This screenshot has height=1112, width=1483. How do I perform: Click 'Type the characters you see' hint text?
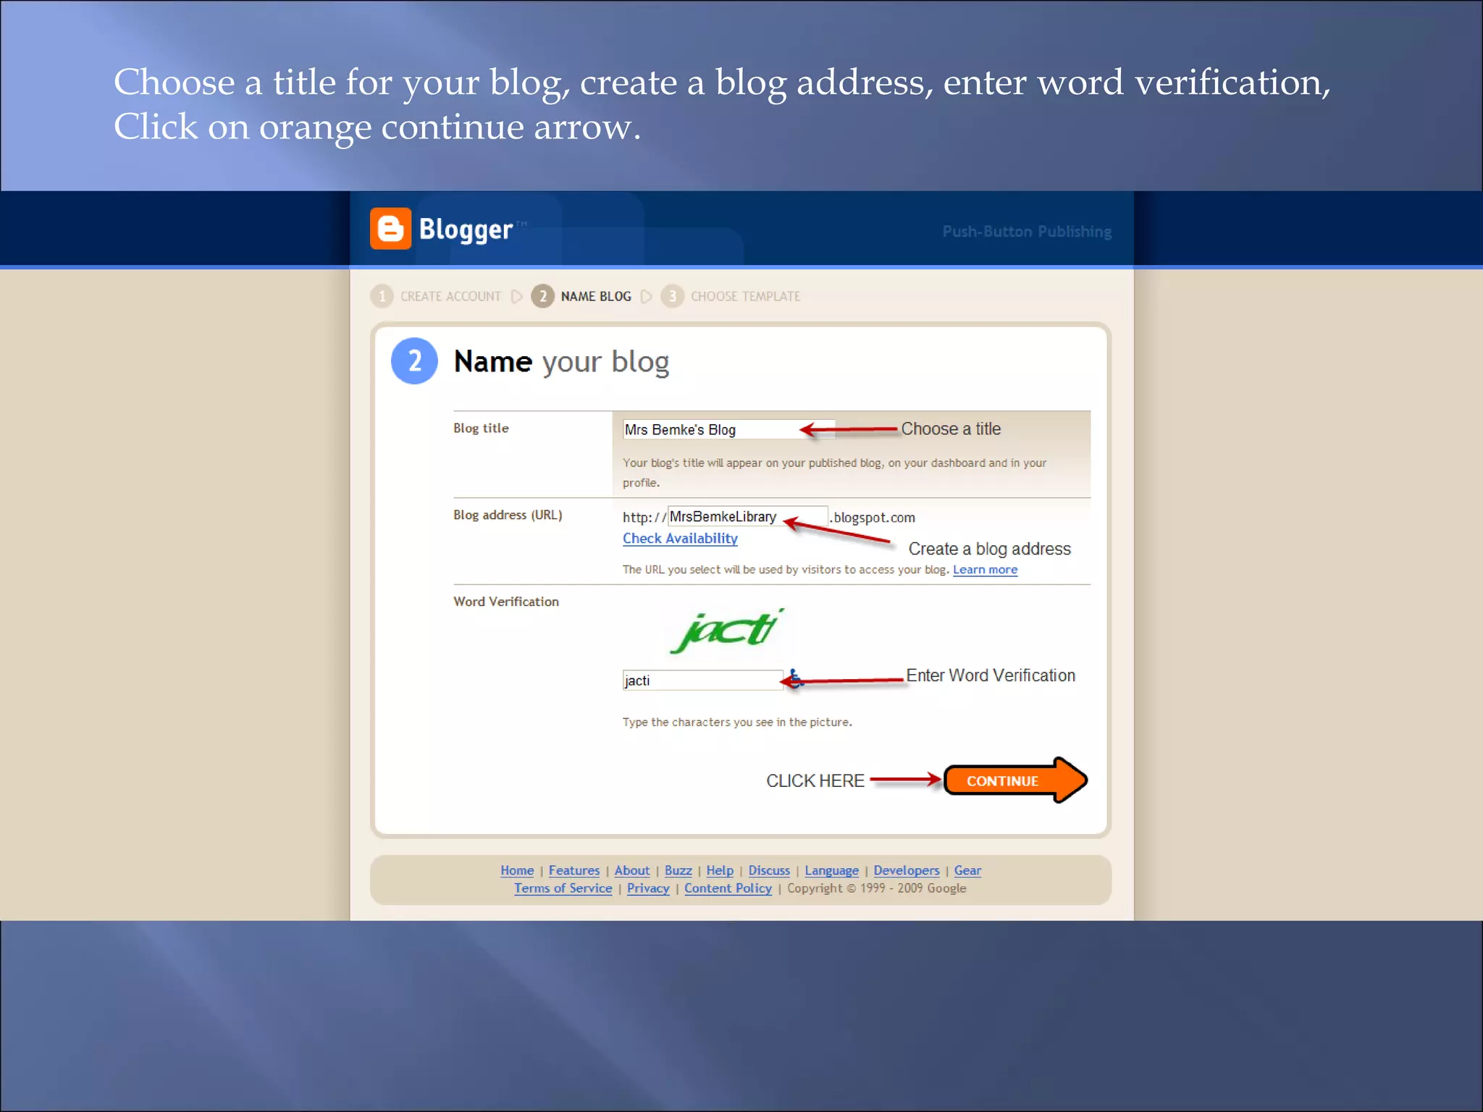(737, 722)
